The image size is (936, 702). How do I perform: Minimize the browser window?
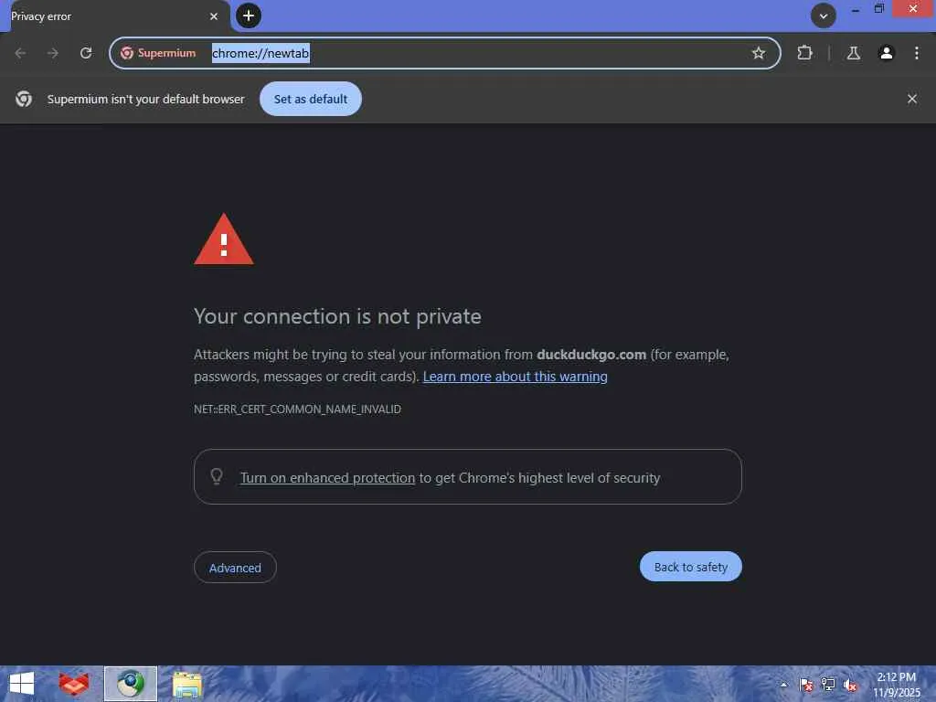(x=856, y=9)
